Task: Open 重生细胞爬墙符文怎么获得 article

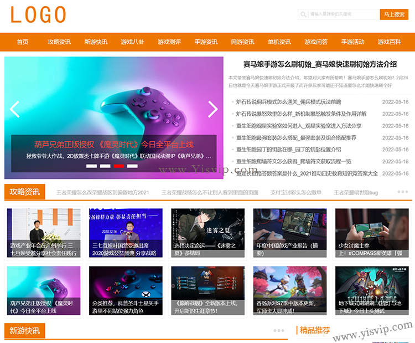Action: pyautogui.click(x=293, y=161)
